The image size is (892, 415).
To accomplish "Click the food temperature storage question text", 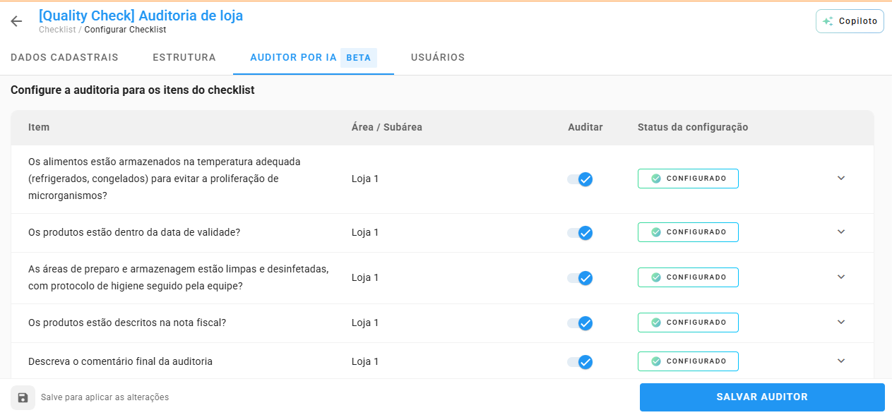I will coord(165,179).
